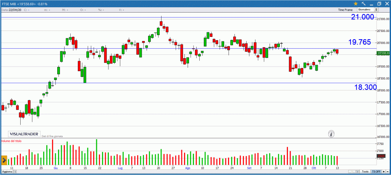The width and height of the screenshot is (391, 175).
Task: Click the Ago month label on time axis
Action: 187,168
